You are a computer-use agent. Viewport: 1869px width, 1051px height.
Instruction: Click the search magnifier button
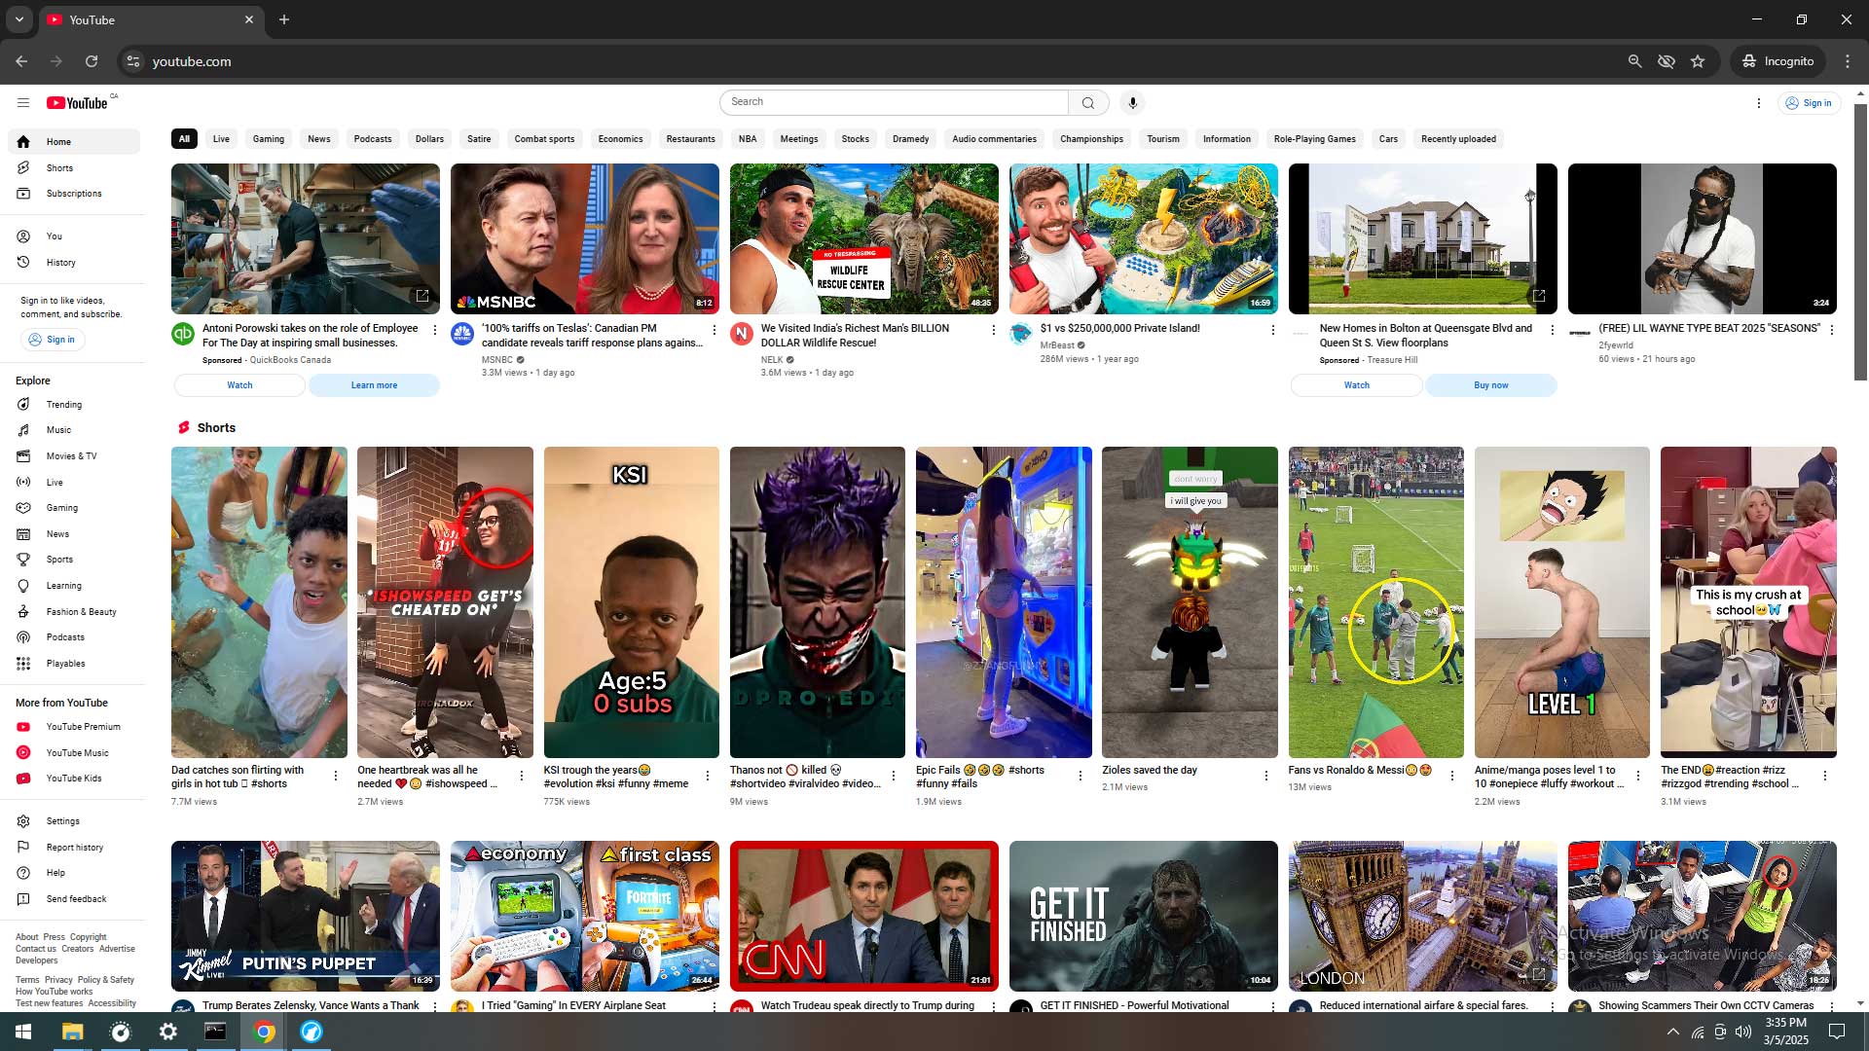click(x=1088, y=102)
